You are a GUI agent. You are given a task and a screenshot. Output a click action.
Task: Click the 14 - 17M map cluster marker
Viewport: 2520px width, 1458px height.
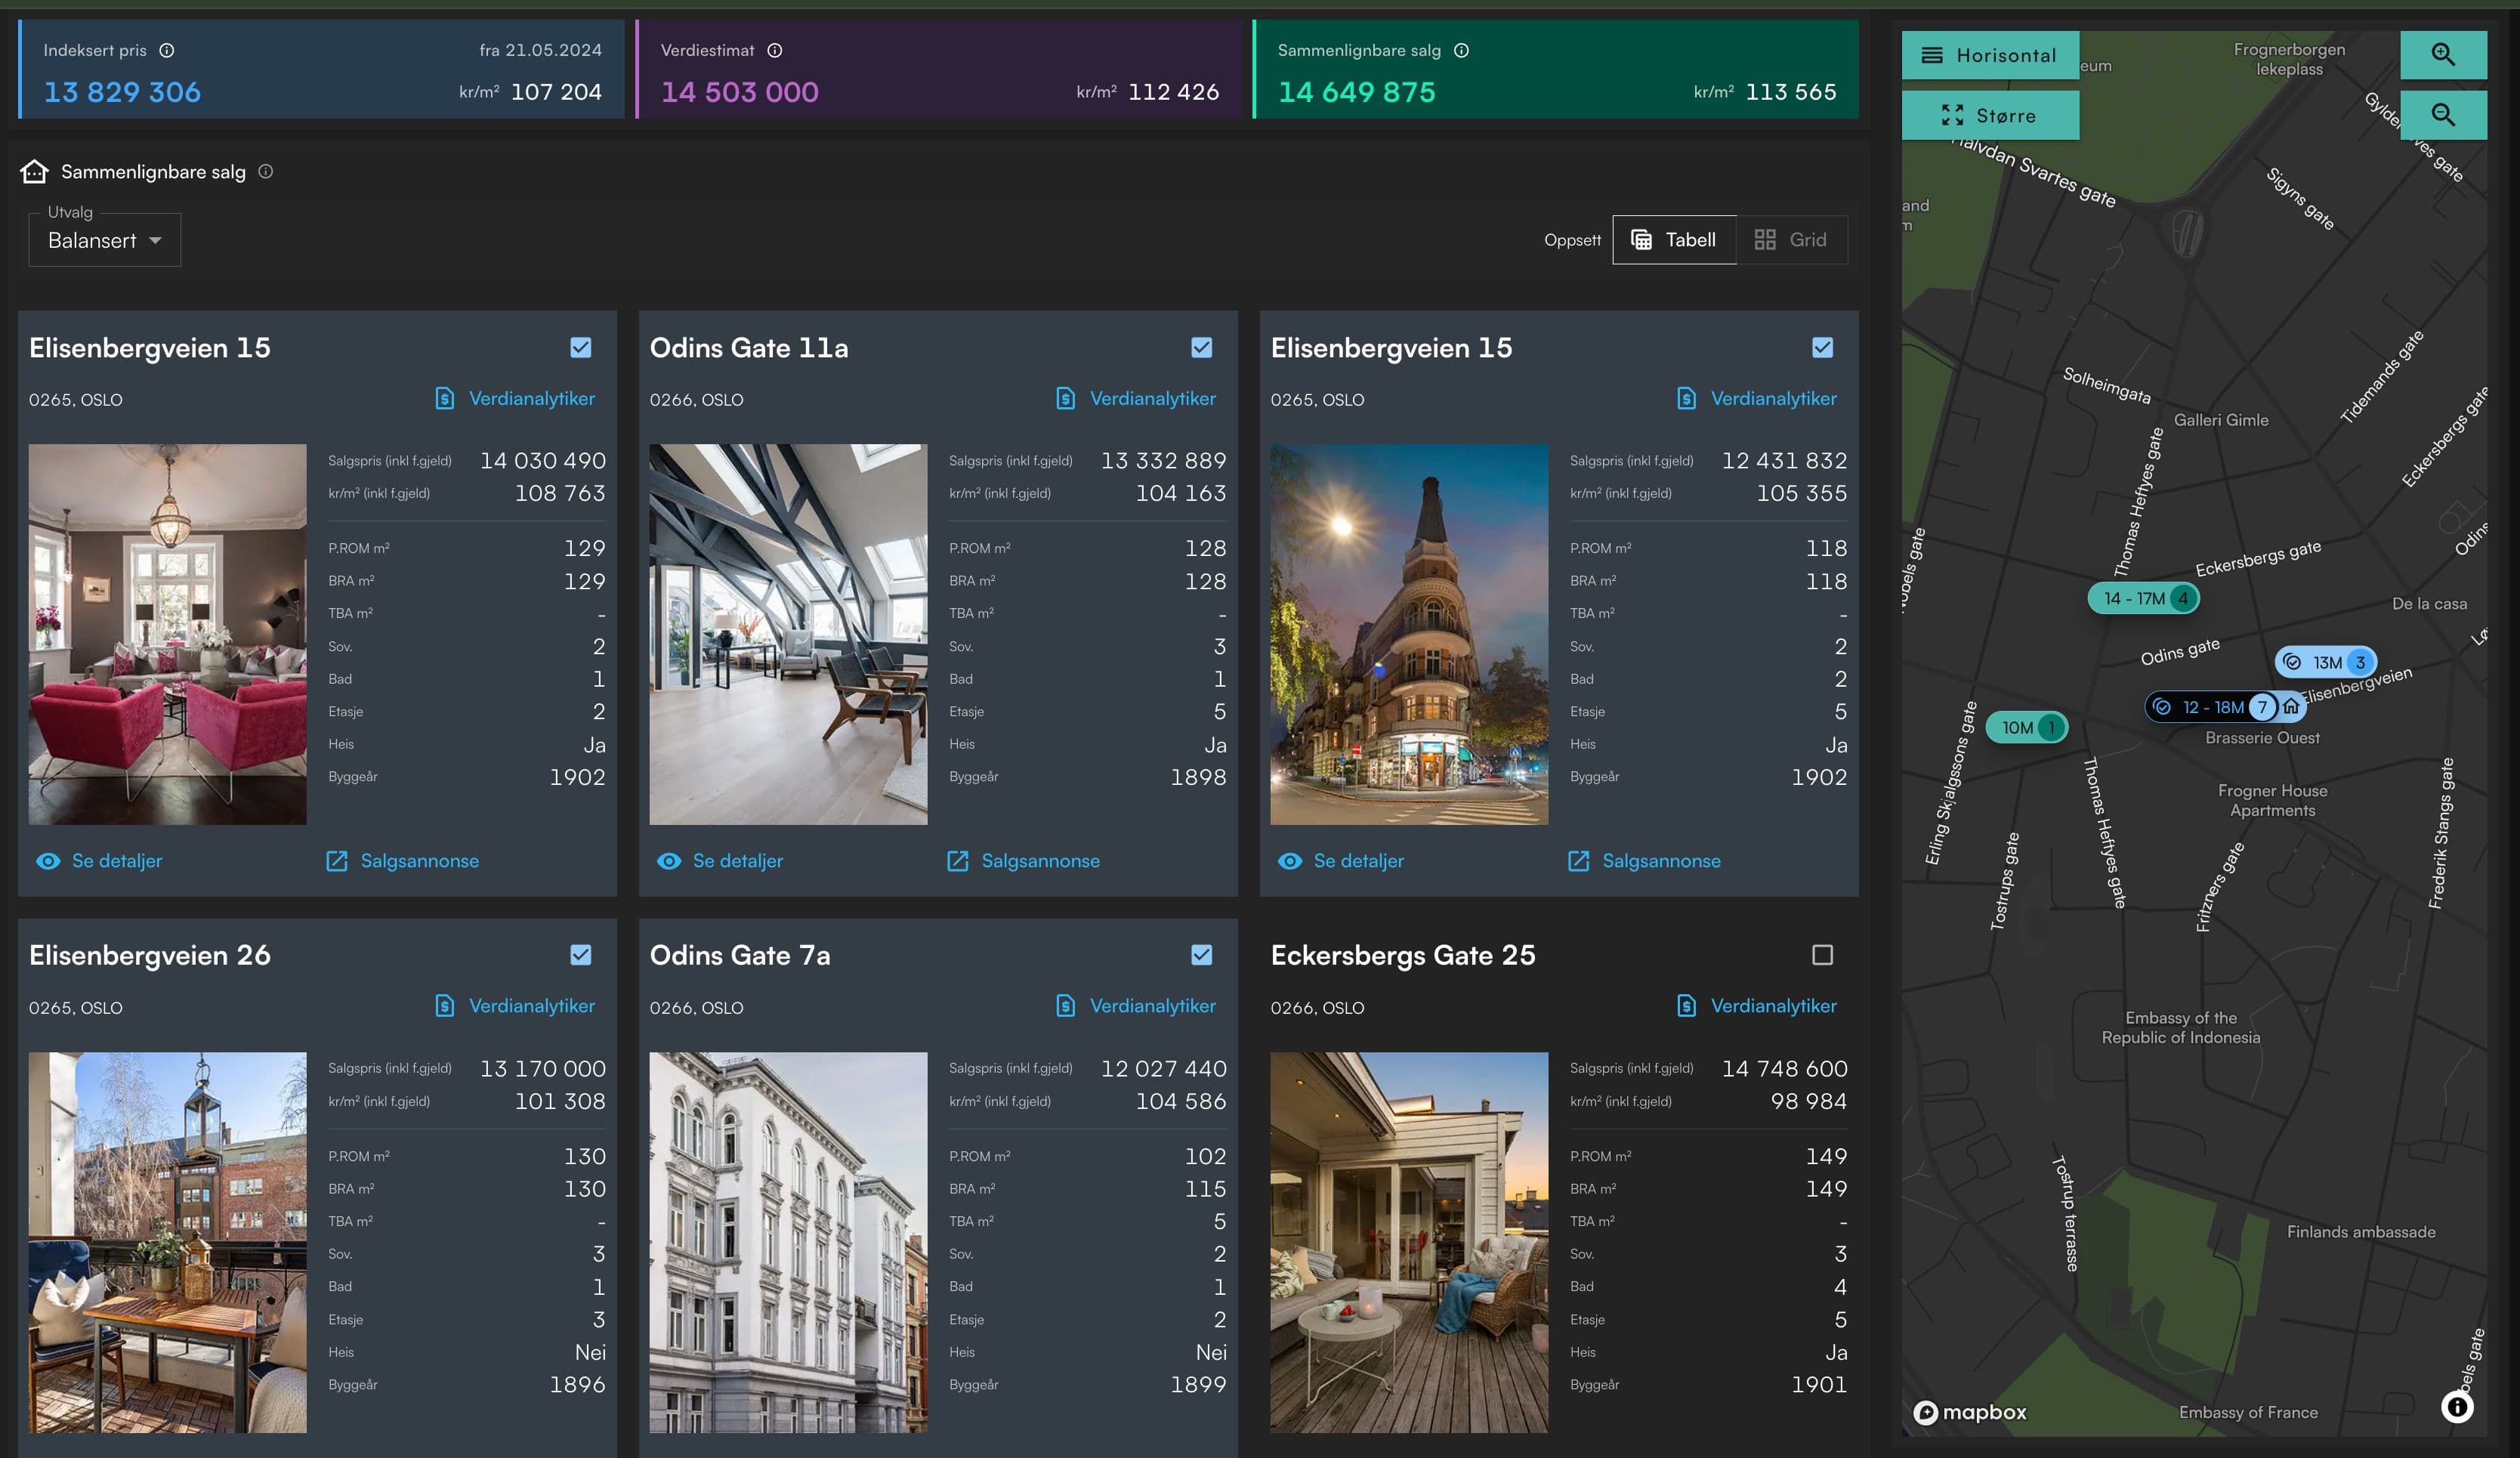pyautogui.click(x=2142, y=598)
